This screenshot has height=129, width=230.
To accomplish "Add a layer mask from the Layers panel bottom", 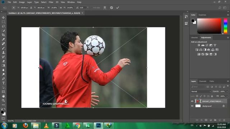I will point(206,120).
